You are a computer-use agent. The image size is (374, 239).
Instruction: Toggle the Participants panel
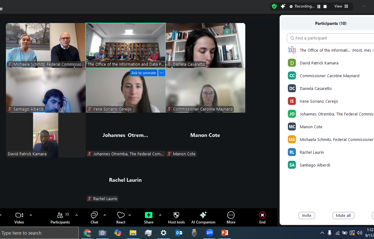click(60, 215)
